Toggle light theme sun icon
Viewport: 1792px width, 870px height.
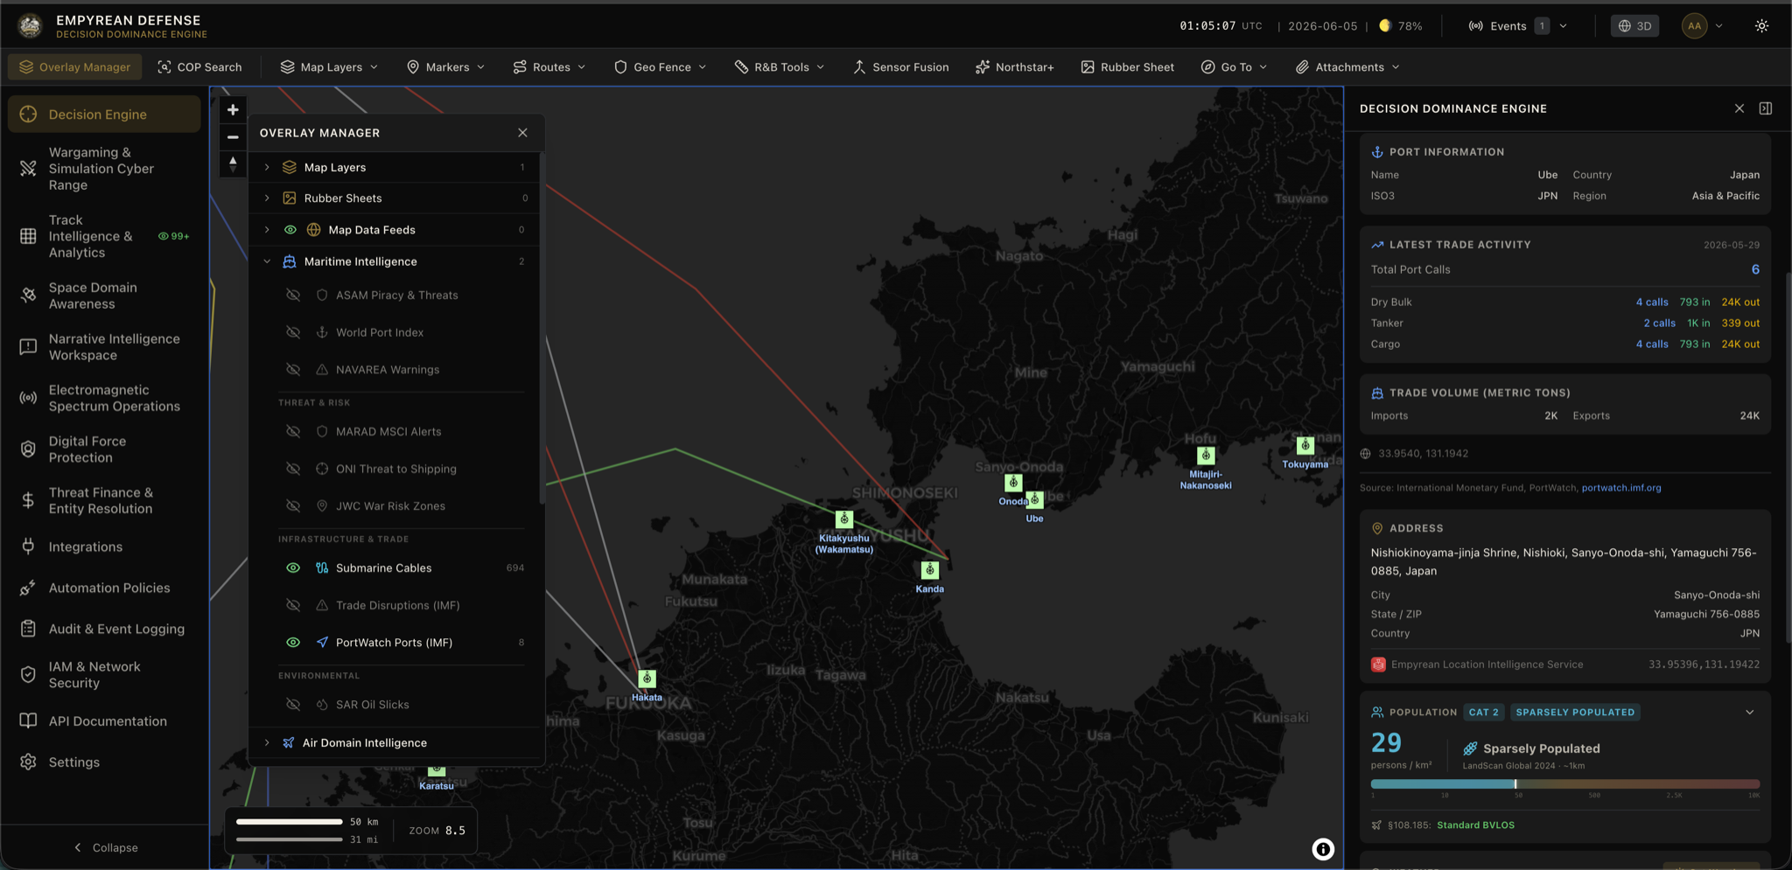point(1761,26)
